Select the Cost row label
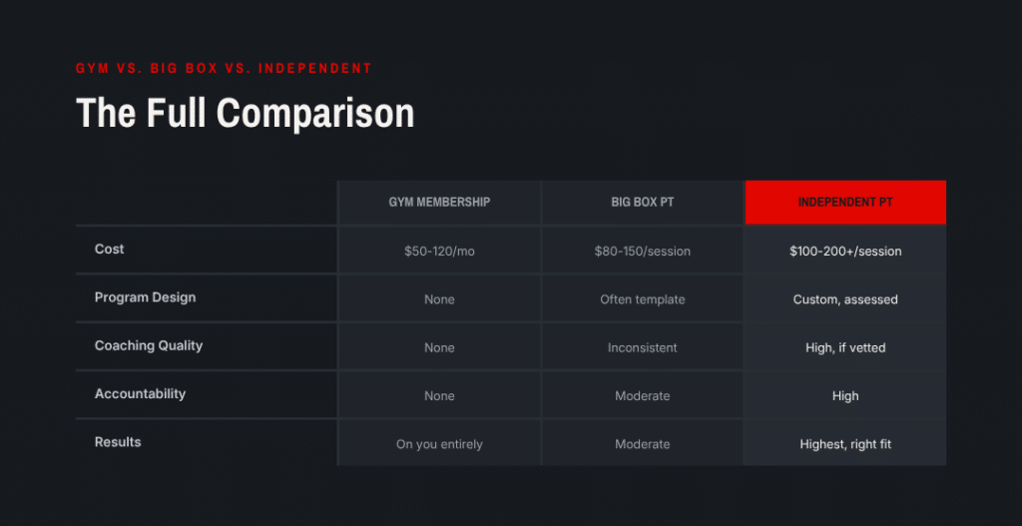Image resolution: width=1022 pixels, height=526 pixels. point(109,249)
